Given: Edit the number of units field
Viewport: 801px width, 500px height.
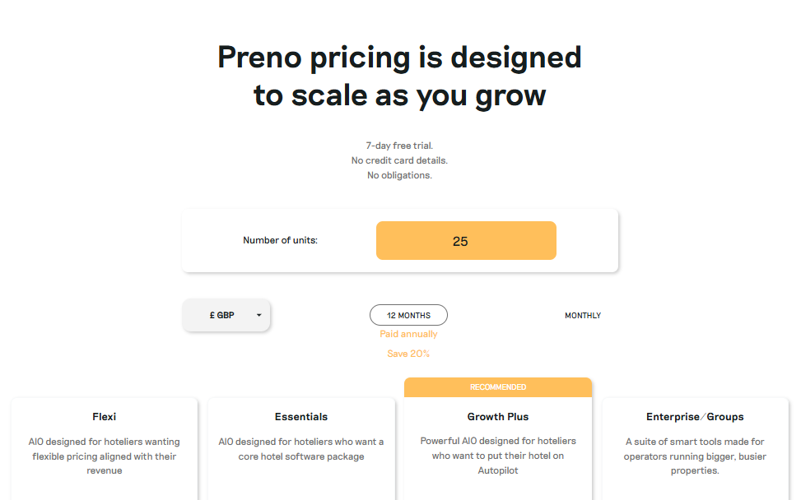Looking at the screenshot, I should pyautogui.click(x=467, y=241).
